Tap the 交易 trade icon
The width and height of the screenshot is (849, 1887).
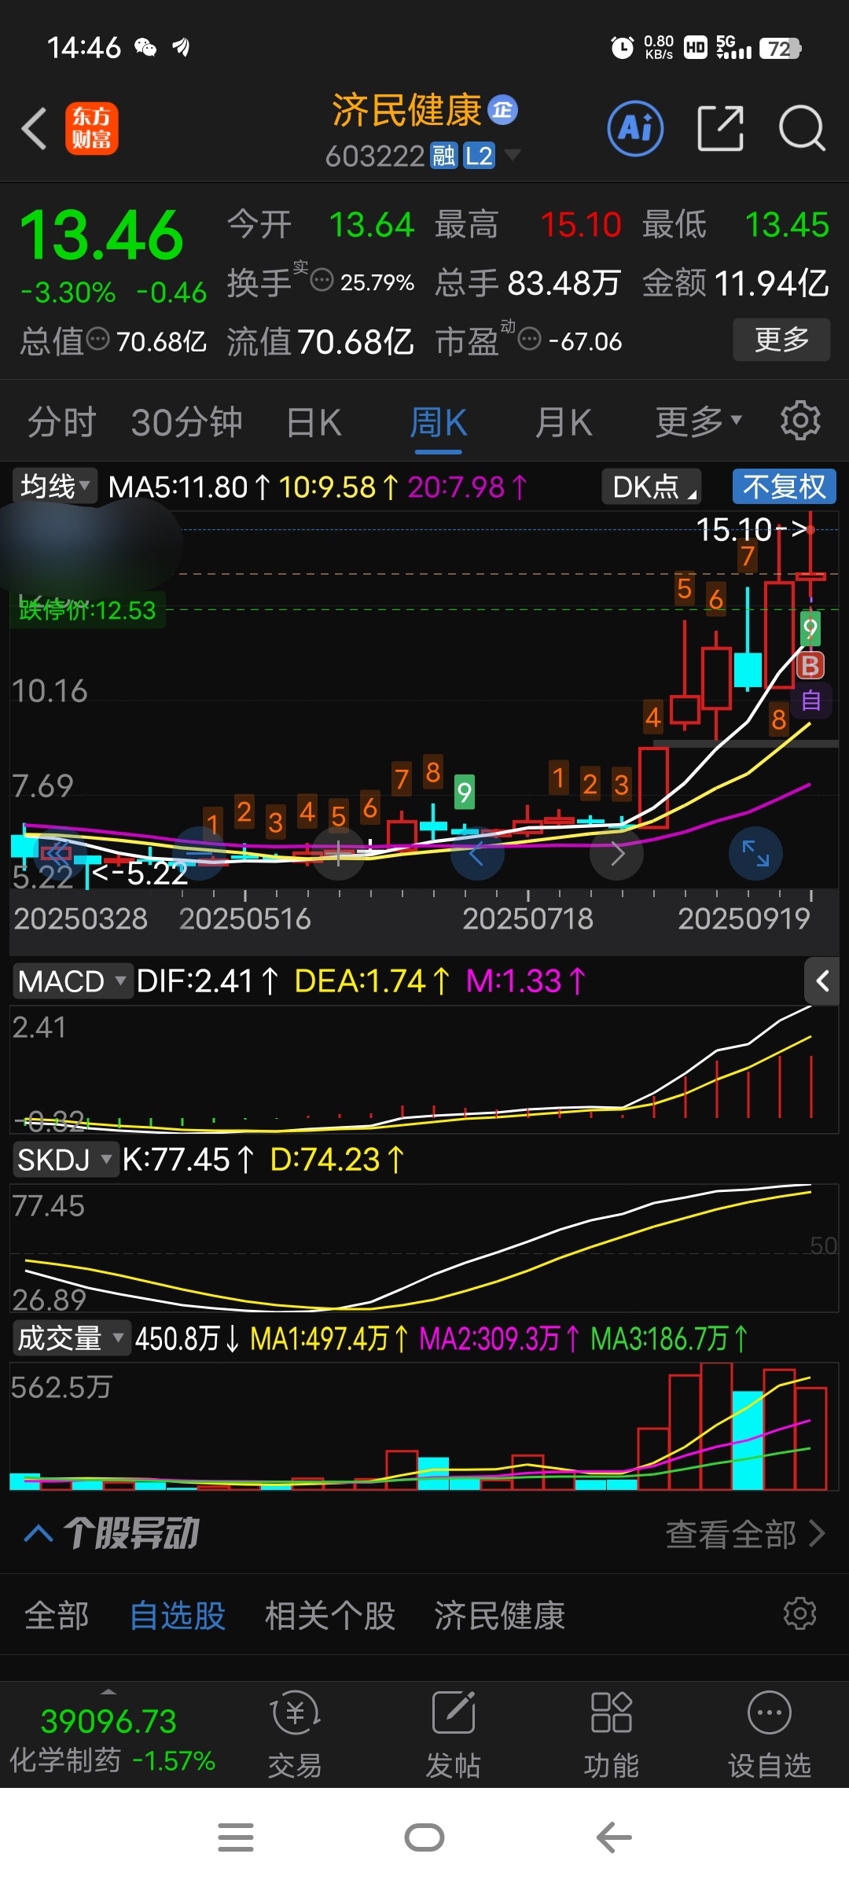click(x=295, y=1735)
